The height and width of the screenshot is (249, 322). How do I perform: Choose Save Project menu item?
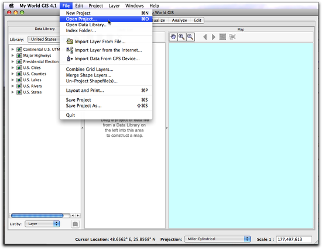106,100
